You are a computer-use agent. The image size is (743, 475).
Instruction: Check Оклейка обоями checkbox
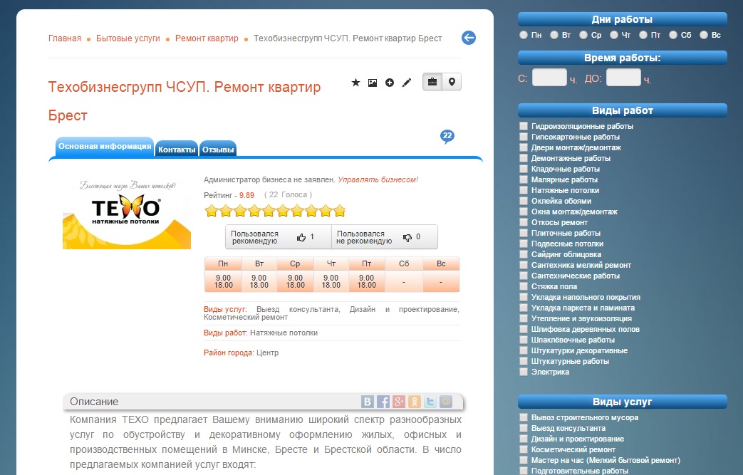tap(523, 201)
